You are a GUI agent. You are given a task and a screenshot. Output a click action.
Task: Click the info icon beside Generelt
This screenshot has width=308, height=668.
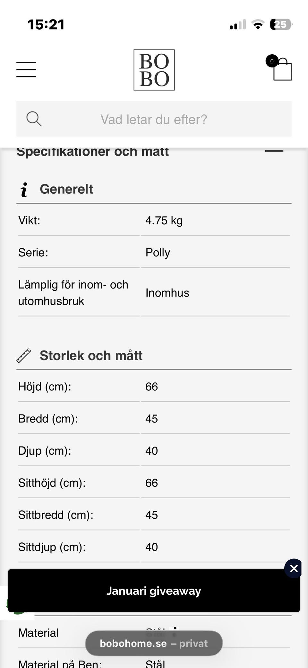click(24, 189)
